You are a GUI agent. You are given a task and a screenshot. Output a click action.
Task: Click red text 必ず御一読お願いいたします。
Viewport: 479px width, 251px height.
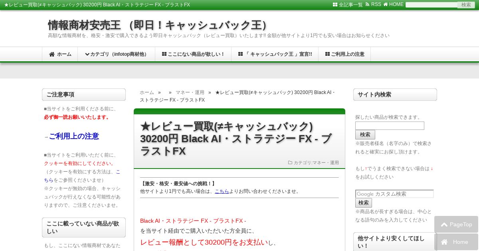pyautogui.click(x=77, y=117)
